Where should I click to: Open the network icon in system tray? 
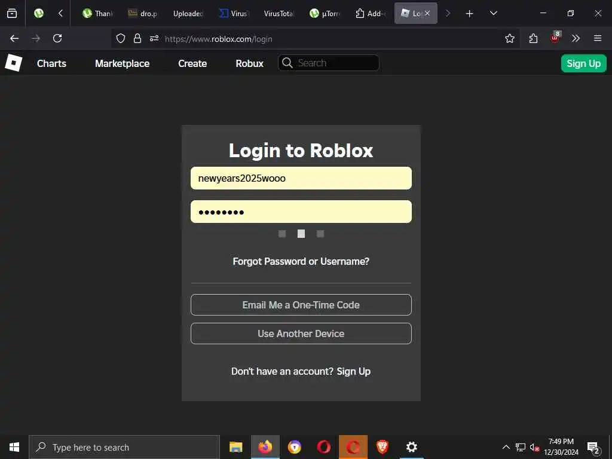coord(521,447)
